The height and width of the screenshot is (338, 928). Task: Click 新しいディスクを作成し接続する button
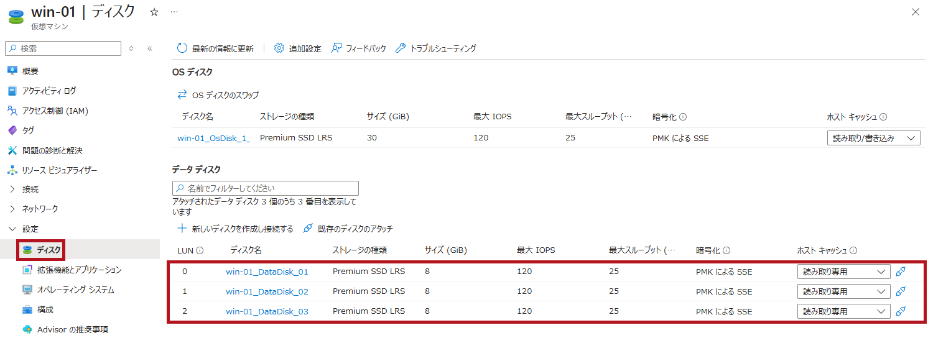click(x=236, y=229)
